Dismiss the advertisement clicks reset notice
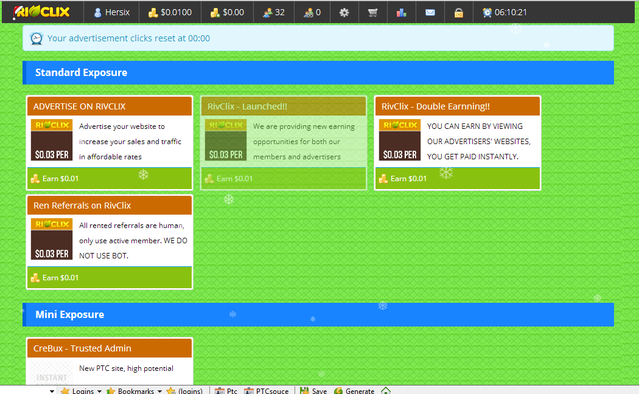Screen dimensions: 639x394 (x=319, y=38)
